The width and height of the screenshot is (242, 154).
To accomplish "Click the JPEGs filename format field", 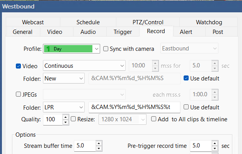I will [x=134, y=107].
